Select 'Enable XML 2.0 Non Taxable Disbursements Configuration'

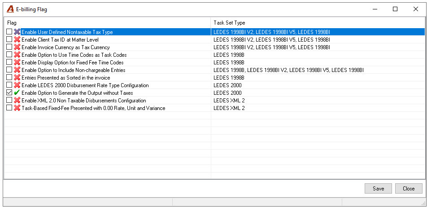(84, 101)
